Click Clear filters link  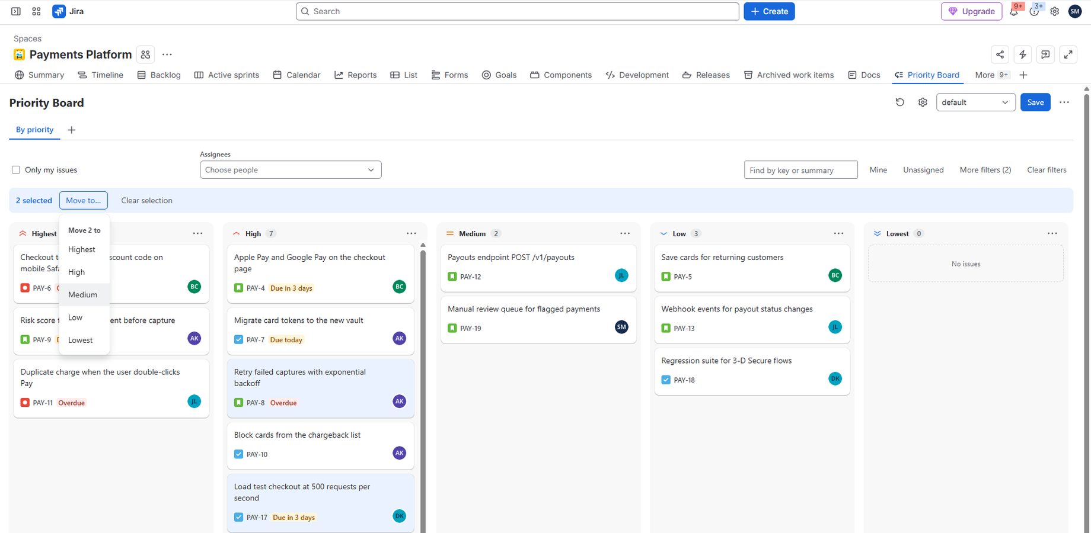coord(1047,170)
